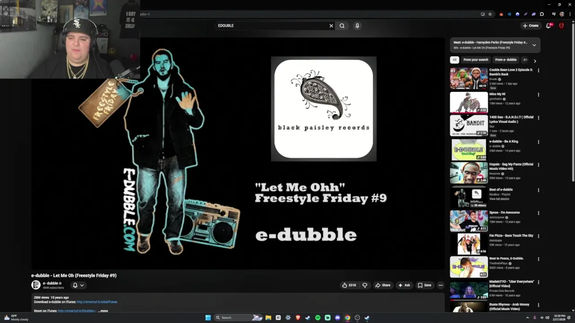
Task: Open the orange fox browser extension
Action: pos(501,14)
